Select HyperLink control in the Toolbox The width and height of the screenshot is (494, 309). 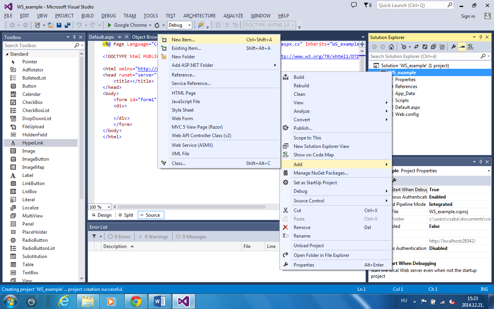click(x=41, y=143)
